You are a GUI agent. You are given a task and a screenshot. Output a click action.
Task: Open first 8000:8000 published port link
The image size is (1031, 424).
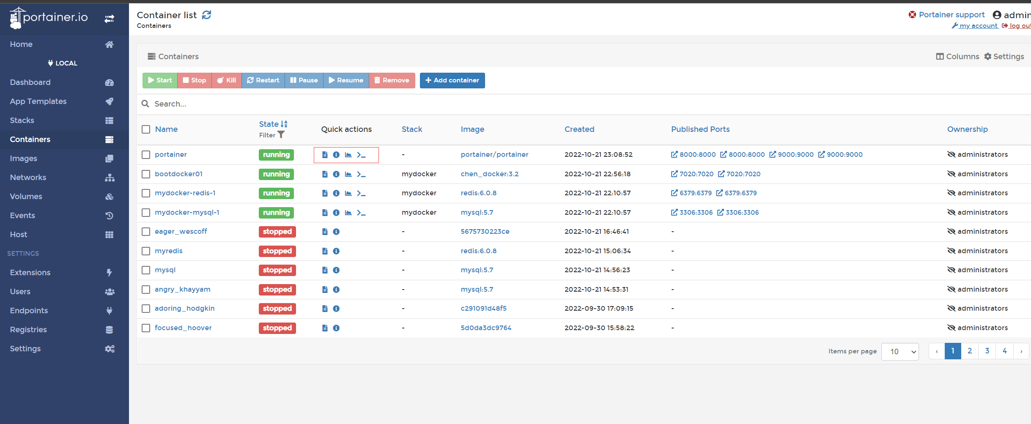pyautogui.click(x=693, y=155)
